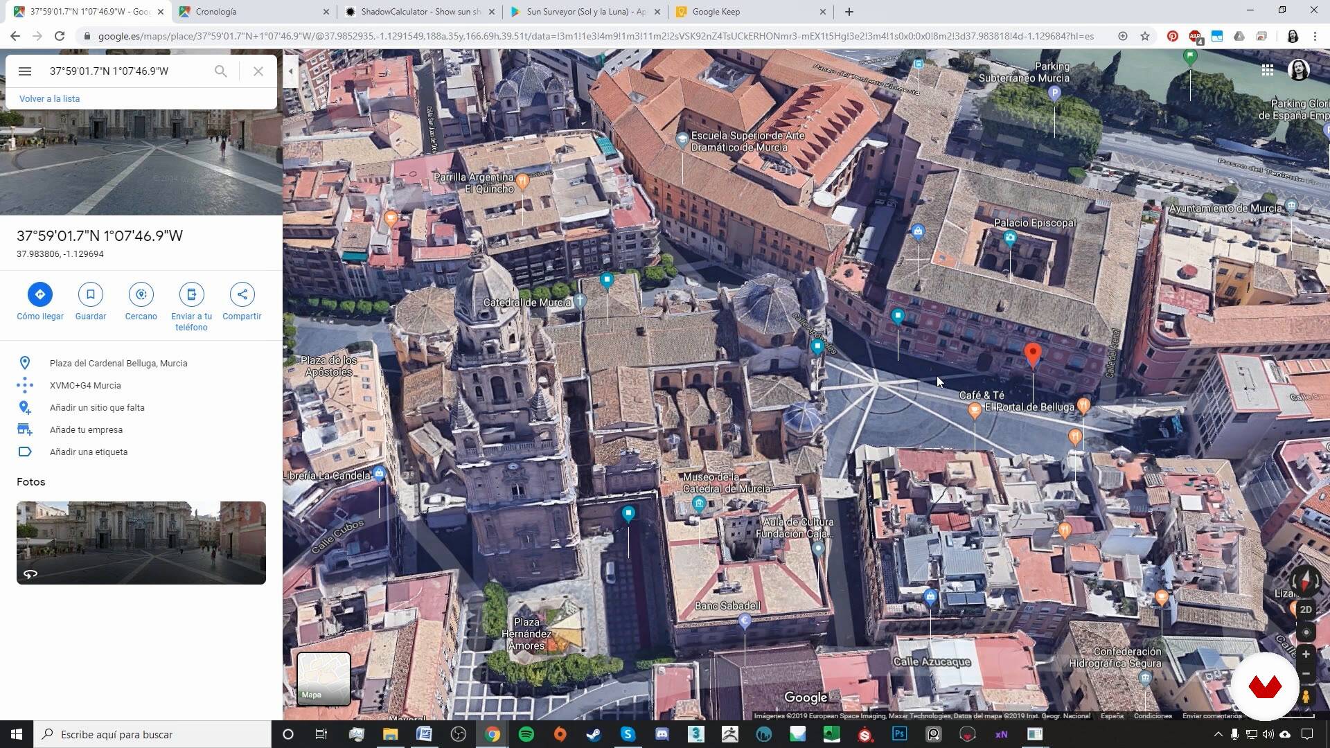The image size is (1330, 748).
Task: Click the search magnifier icon
Action: click(x=220, y=71)
